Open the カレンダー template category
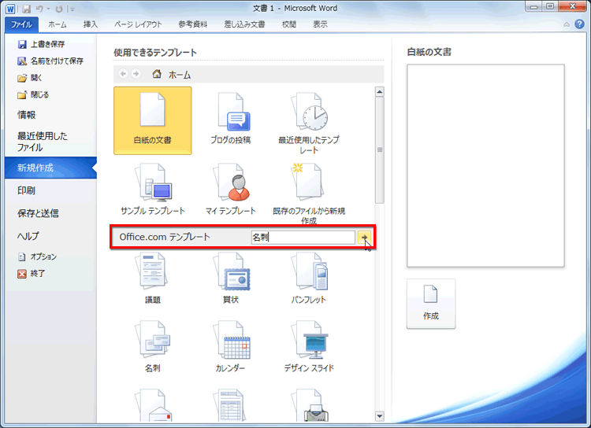 click(231, 346)
